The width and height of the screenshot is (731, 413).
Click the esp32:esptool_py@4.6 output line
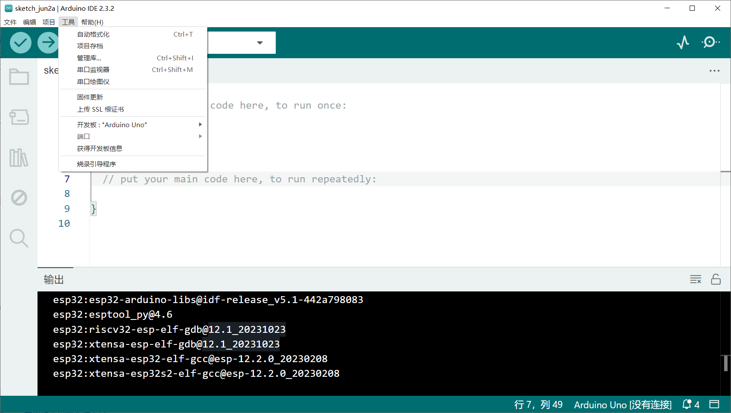click(x=112, y=314)
